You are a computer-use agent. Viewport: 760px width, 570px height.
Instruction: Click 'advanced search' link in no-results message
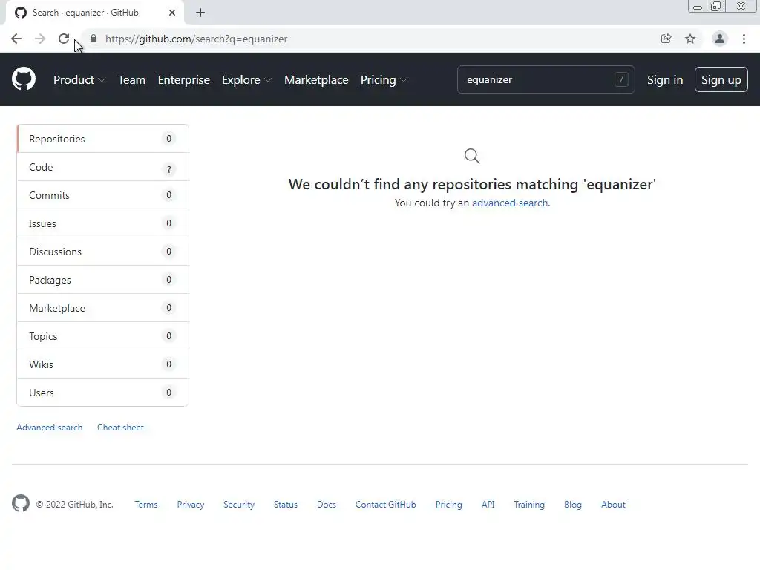pyautogui.click(x=510, y=203)
